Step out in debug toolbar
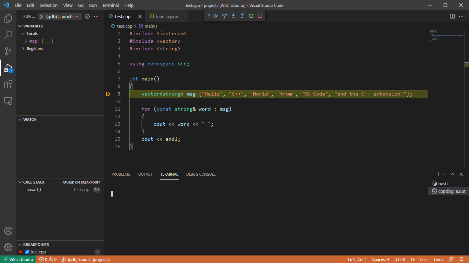This screenshot has width=469, height=263. 242,16
